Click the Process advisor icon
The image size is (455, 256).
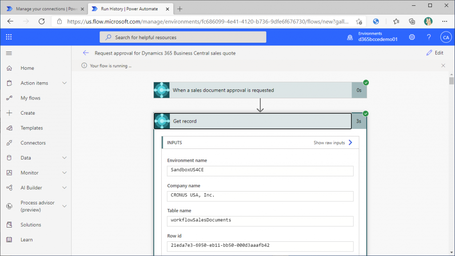coord(9,206)
